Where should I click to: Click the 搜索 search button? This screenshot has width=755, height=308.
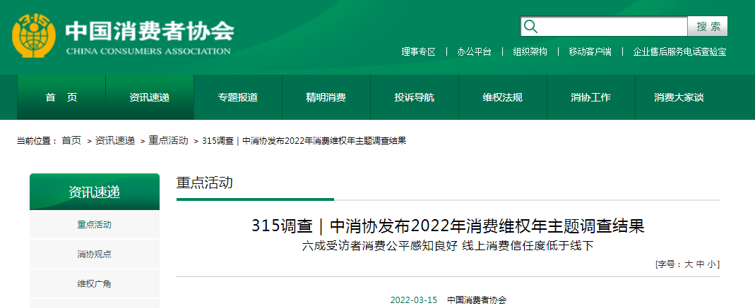708,26
